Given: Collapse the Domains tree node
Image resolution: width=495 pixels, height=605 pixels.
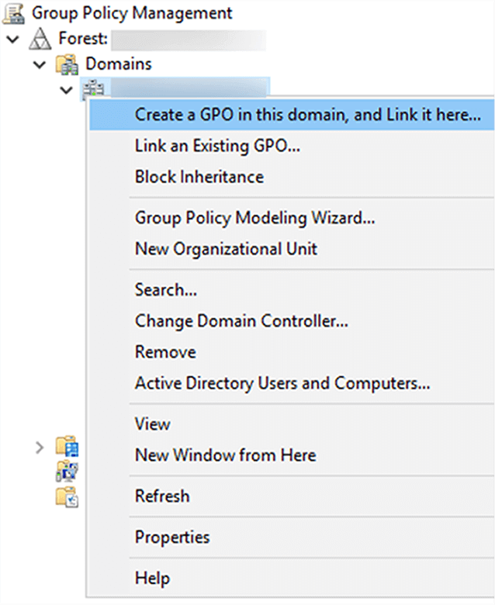Looking at the screenshot, I should click(x=40, y=64).
